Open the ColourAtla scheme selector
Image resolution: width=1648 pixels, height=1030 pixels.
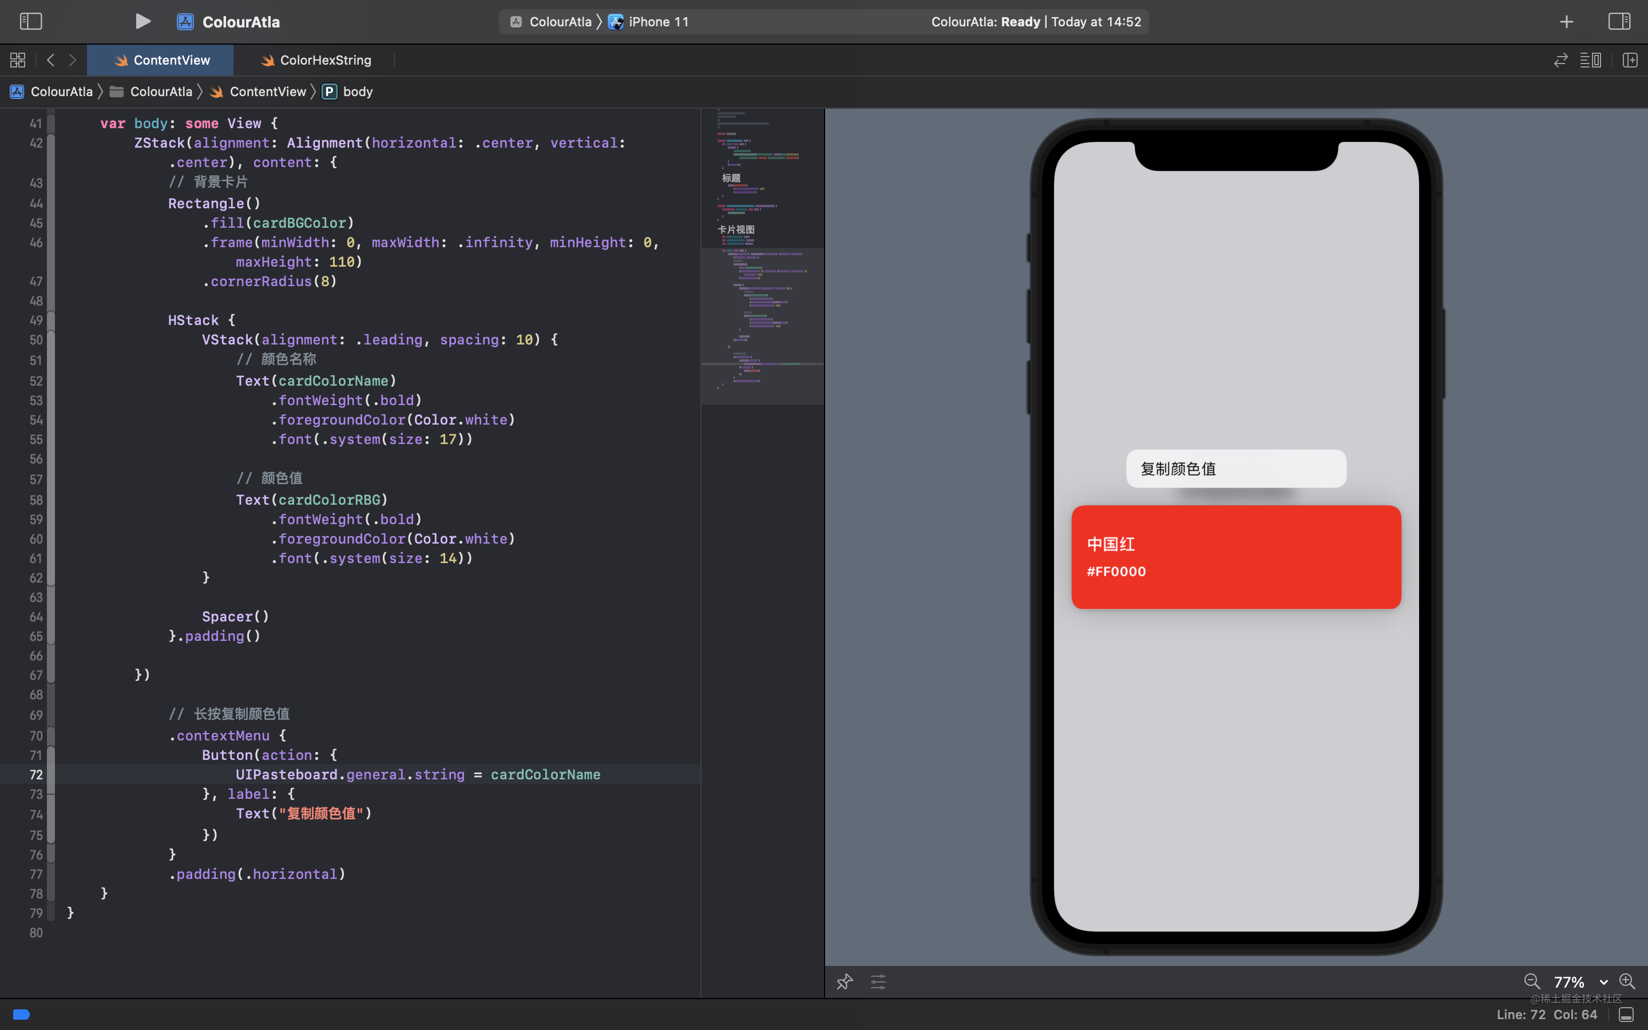click(x=551, y=22)
